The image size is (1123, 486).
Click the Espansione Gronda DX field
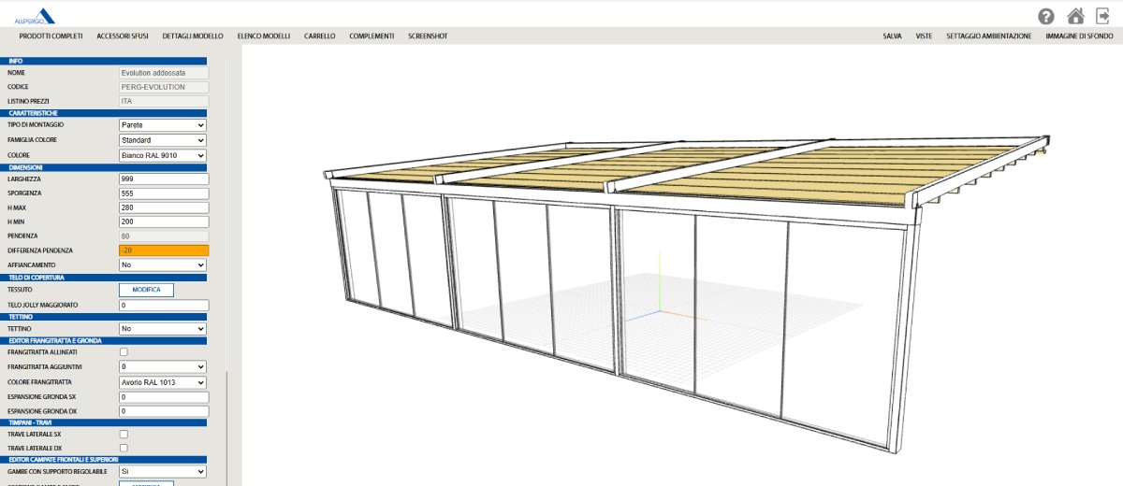point(164,410)
